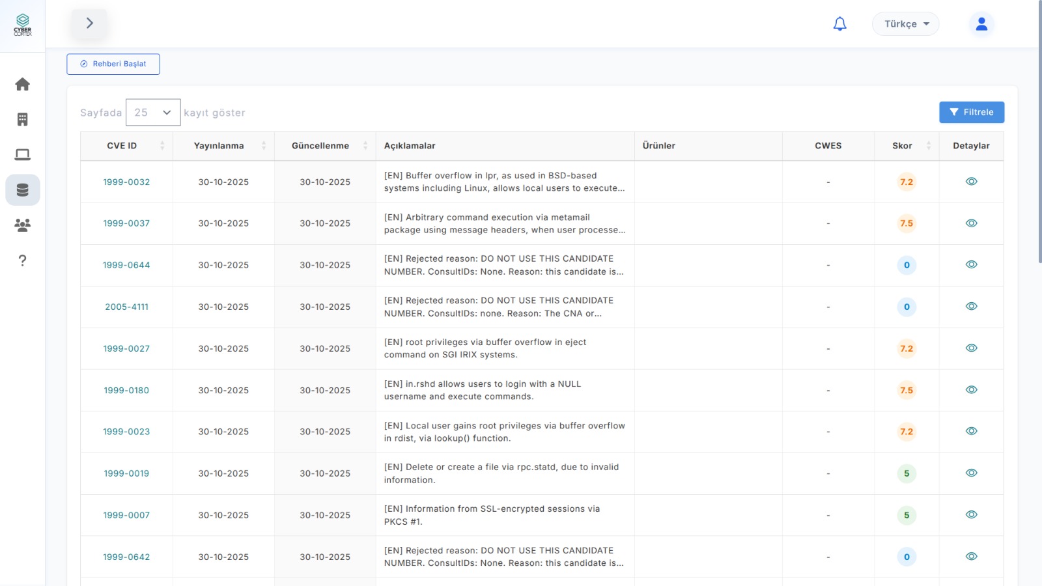Click the question mark help icon
Screen dimensions: 1042x586
coord(22,260)
